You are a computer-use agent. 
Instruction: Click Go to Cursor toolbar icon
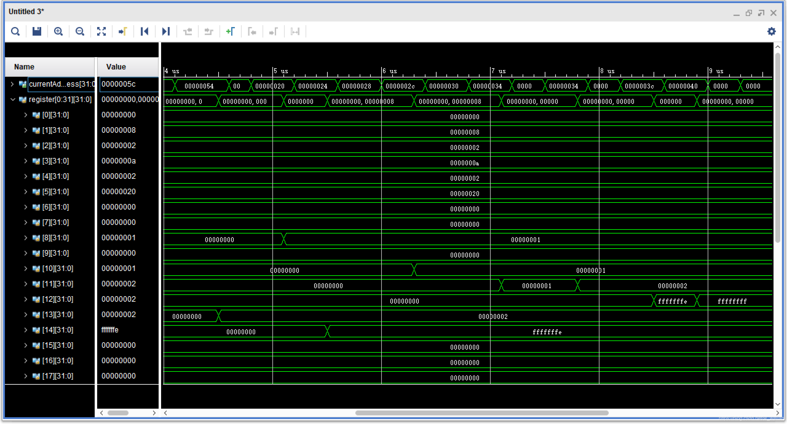pyautogui.click(x=123, y=31)
